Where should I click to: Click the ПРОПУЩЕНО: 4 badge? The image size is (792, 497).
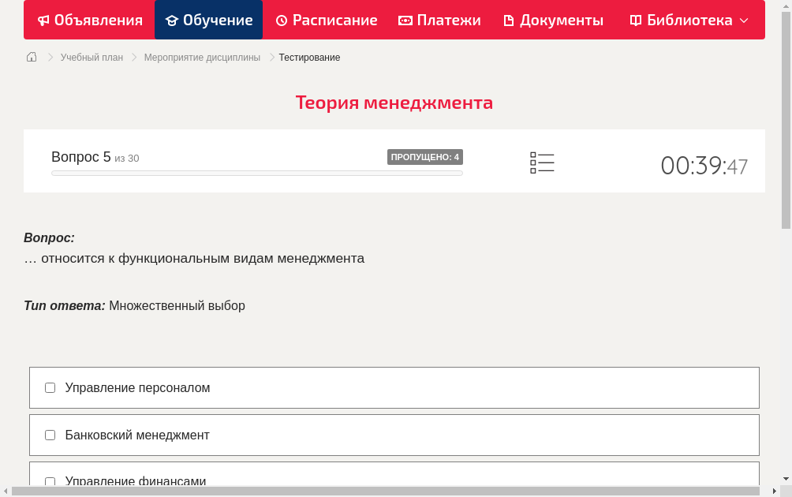[x=424, y=157]
